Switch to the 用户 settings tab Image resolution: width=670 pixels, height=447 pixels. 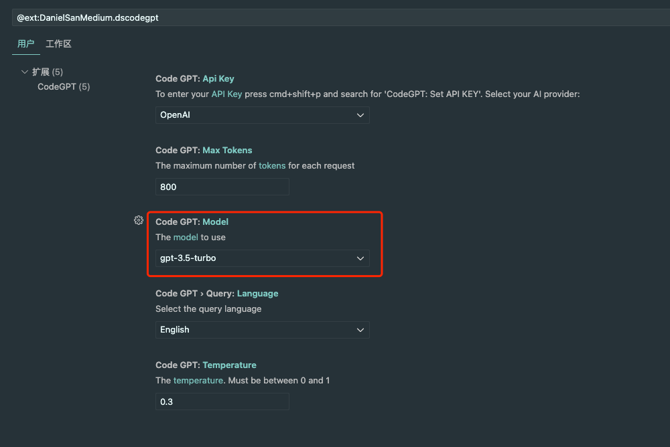point(25,44)
